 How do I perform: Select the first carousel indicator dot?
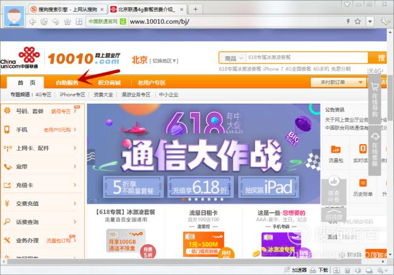(183, 199)
